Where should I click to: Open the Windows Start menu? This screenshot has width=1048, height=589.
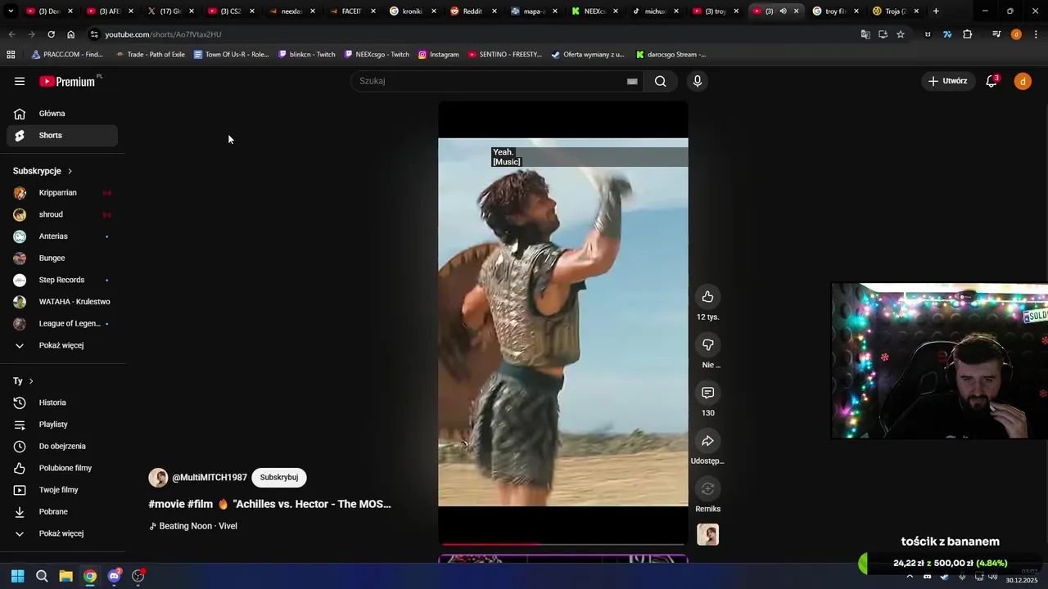(18, 576)
